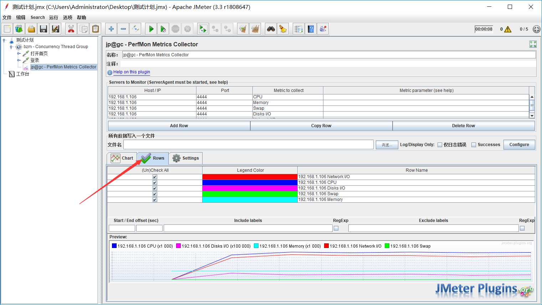Image resolution: width=542 pixels, height=305 pixels.
Task: Click red legend color for Network I/O
Action: tap(250, 177)
